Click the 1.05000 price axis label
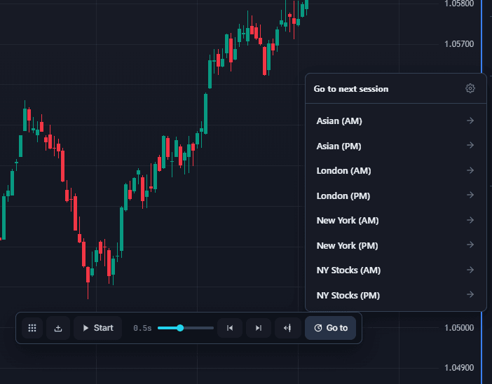492x384 pixels. point(459,328)
